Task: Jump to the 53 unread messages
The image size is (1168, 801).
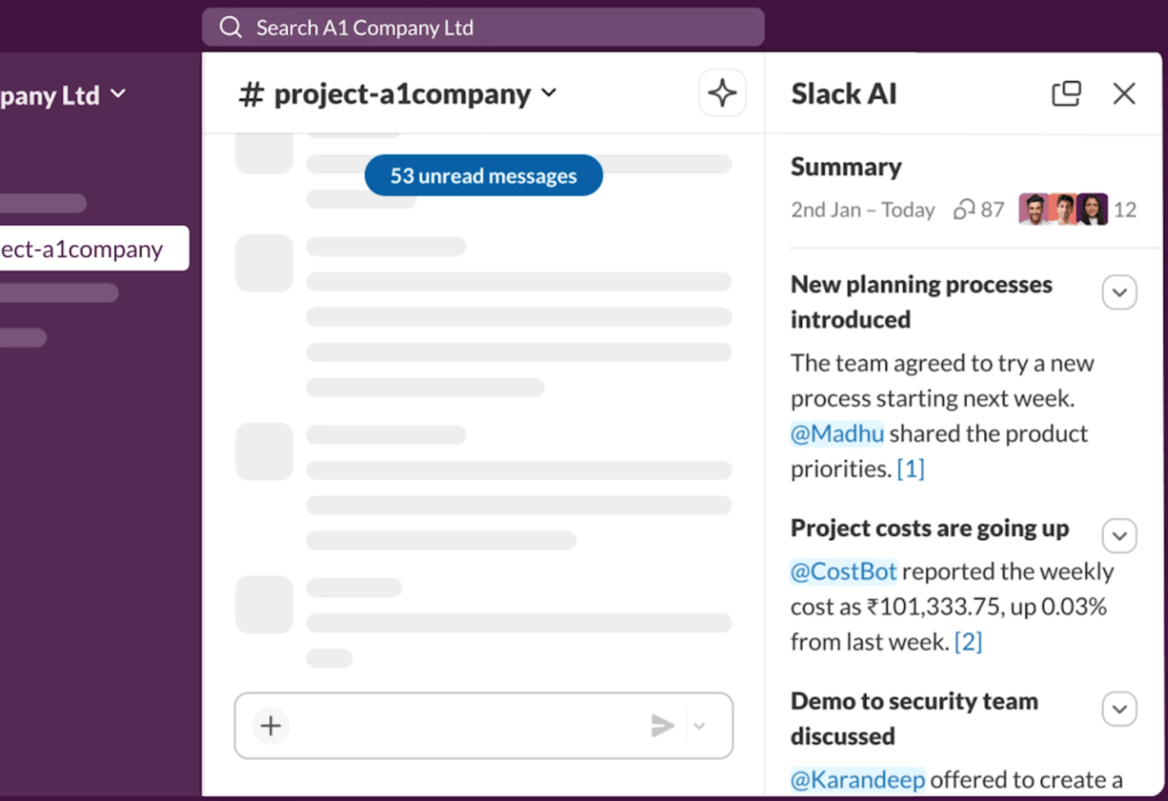Action: (483, 175)
